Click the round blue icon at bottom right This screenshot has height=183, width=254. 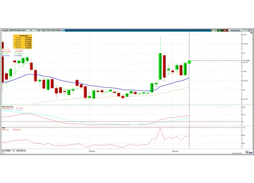pos(247,152)
